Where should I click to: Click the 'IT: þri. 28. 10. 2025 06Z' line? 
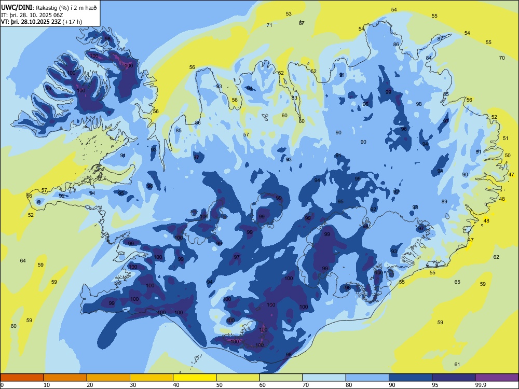tap(32, 15)
